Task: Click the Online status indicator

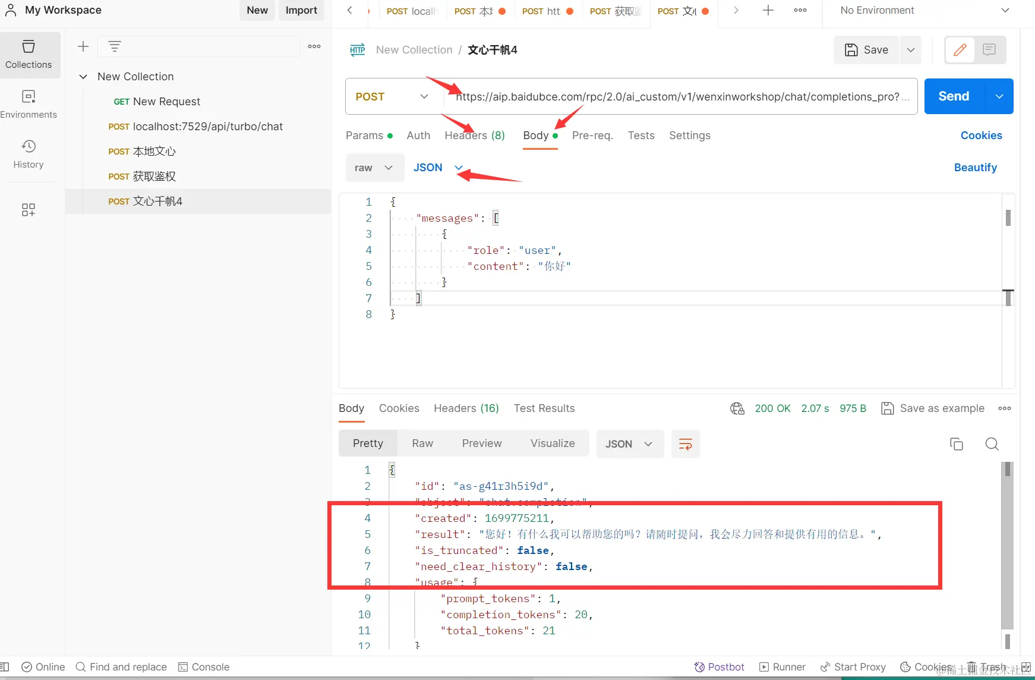Action: 43,667
